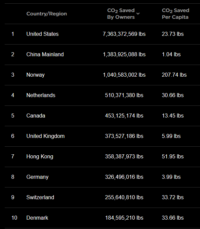Click the 51.95 lbs Hong Kong value

[x=173, y=157]
